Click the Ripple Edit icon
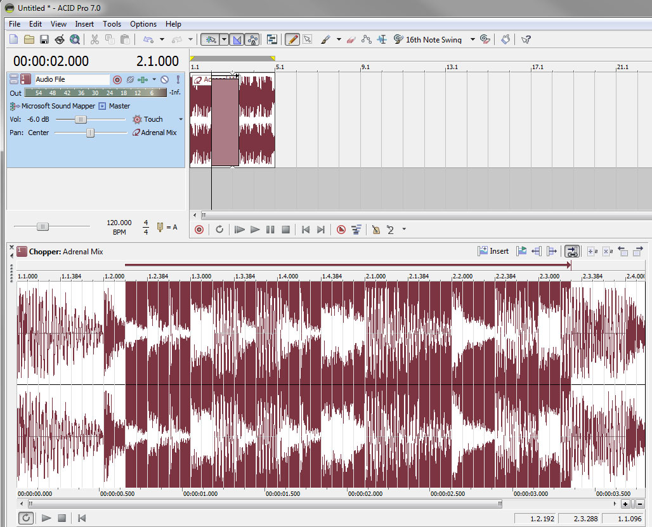652x527 pixels. pyautogui.click(x=272, y=39)
